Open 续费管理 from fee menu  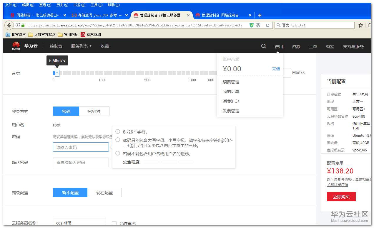point(231,82)
